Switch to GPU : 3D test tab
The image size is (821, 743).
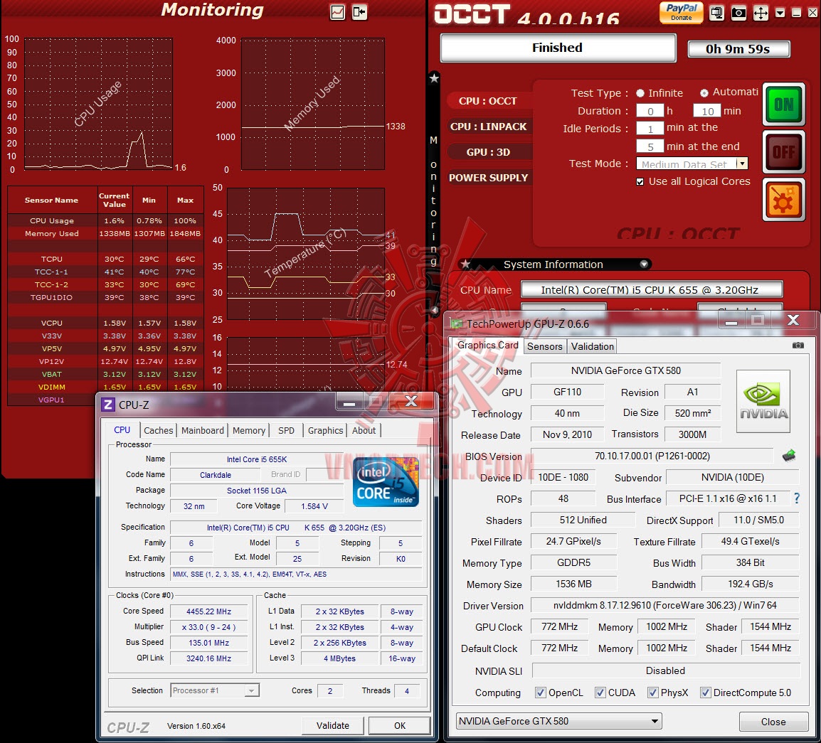[x=488, y=152]
